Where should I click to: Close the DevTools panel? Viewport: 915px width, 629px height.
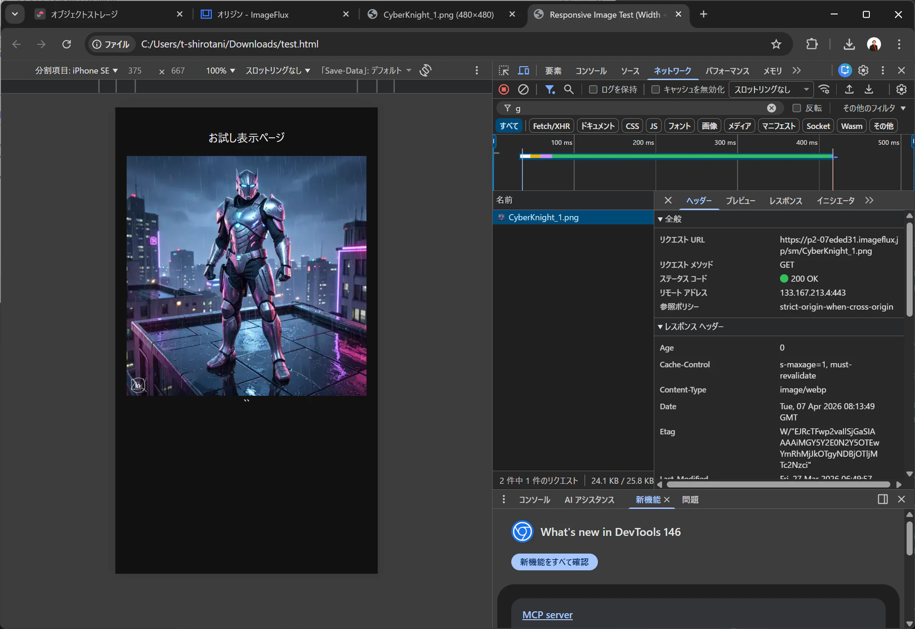901,70
